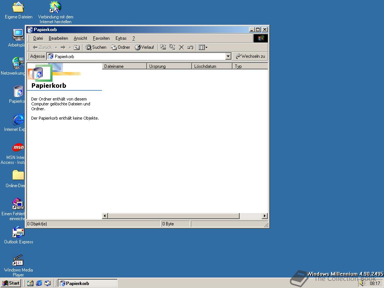This screenshot has width=384, height=288.
Task: Click the Wechseln zu button
Action: coord(250,56)
